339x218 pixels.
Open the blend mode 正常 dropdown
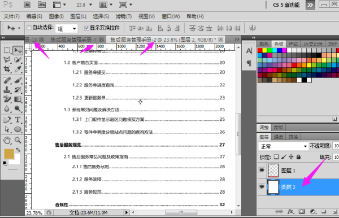283,146
